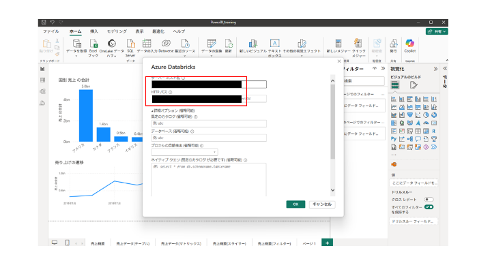Click the Dataverse source icon

coord(166,43)
